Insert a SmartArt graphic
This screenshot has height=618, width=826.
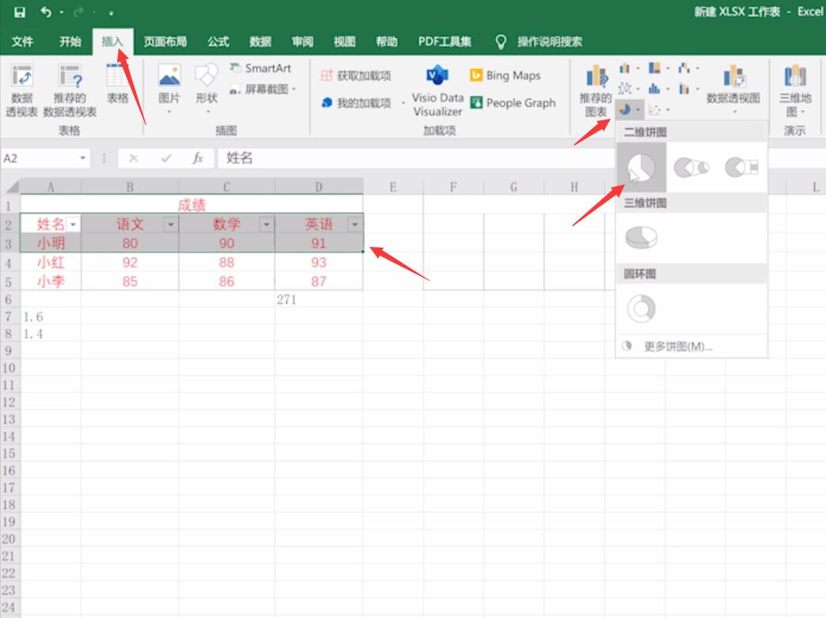click(x=261, y=69)
